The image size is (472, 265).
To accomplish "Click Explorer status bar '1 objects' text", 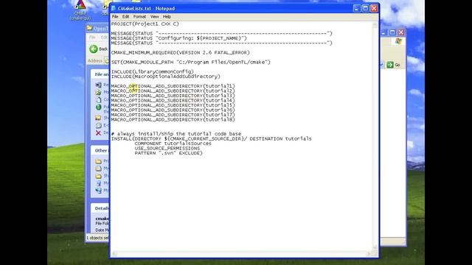I will coord(97,238).
